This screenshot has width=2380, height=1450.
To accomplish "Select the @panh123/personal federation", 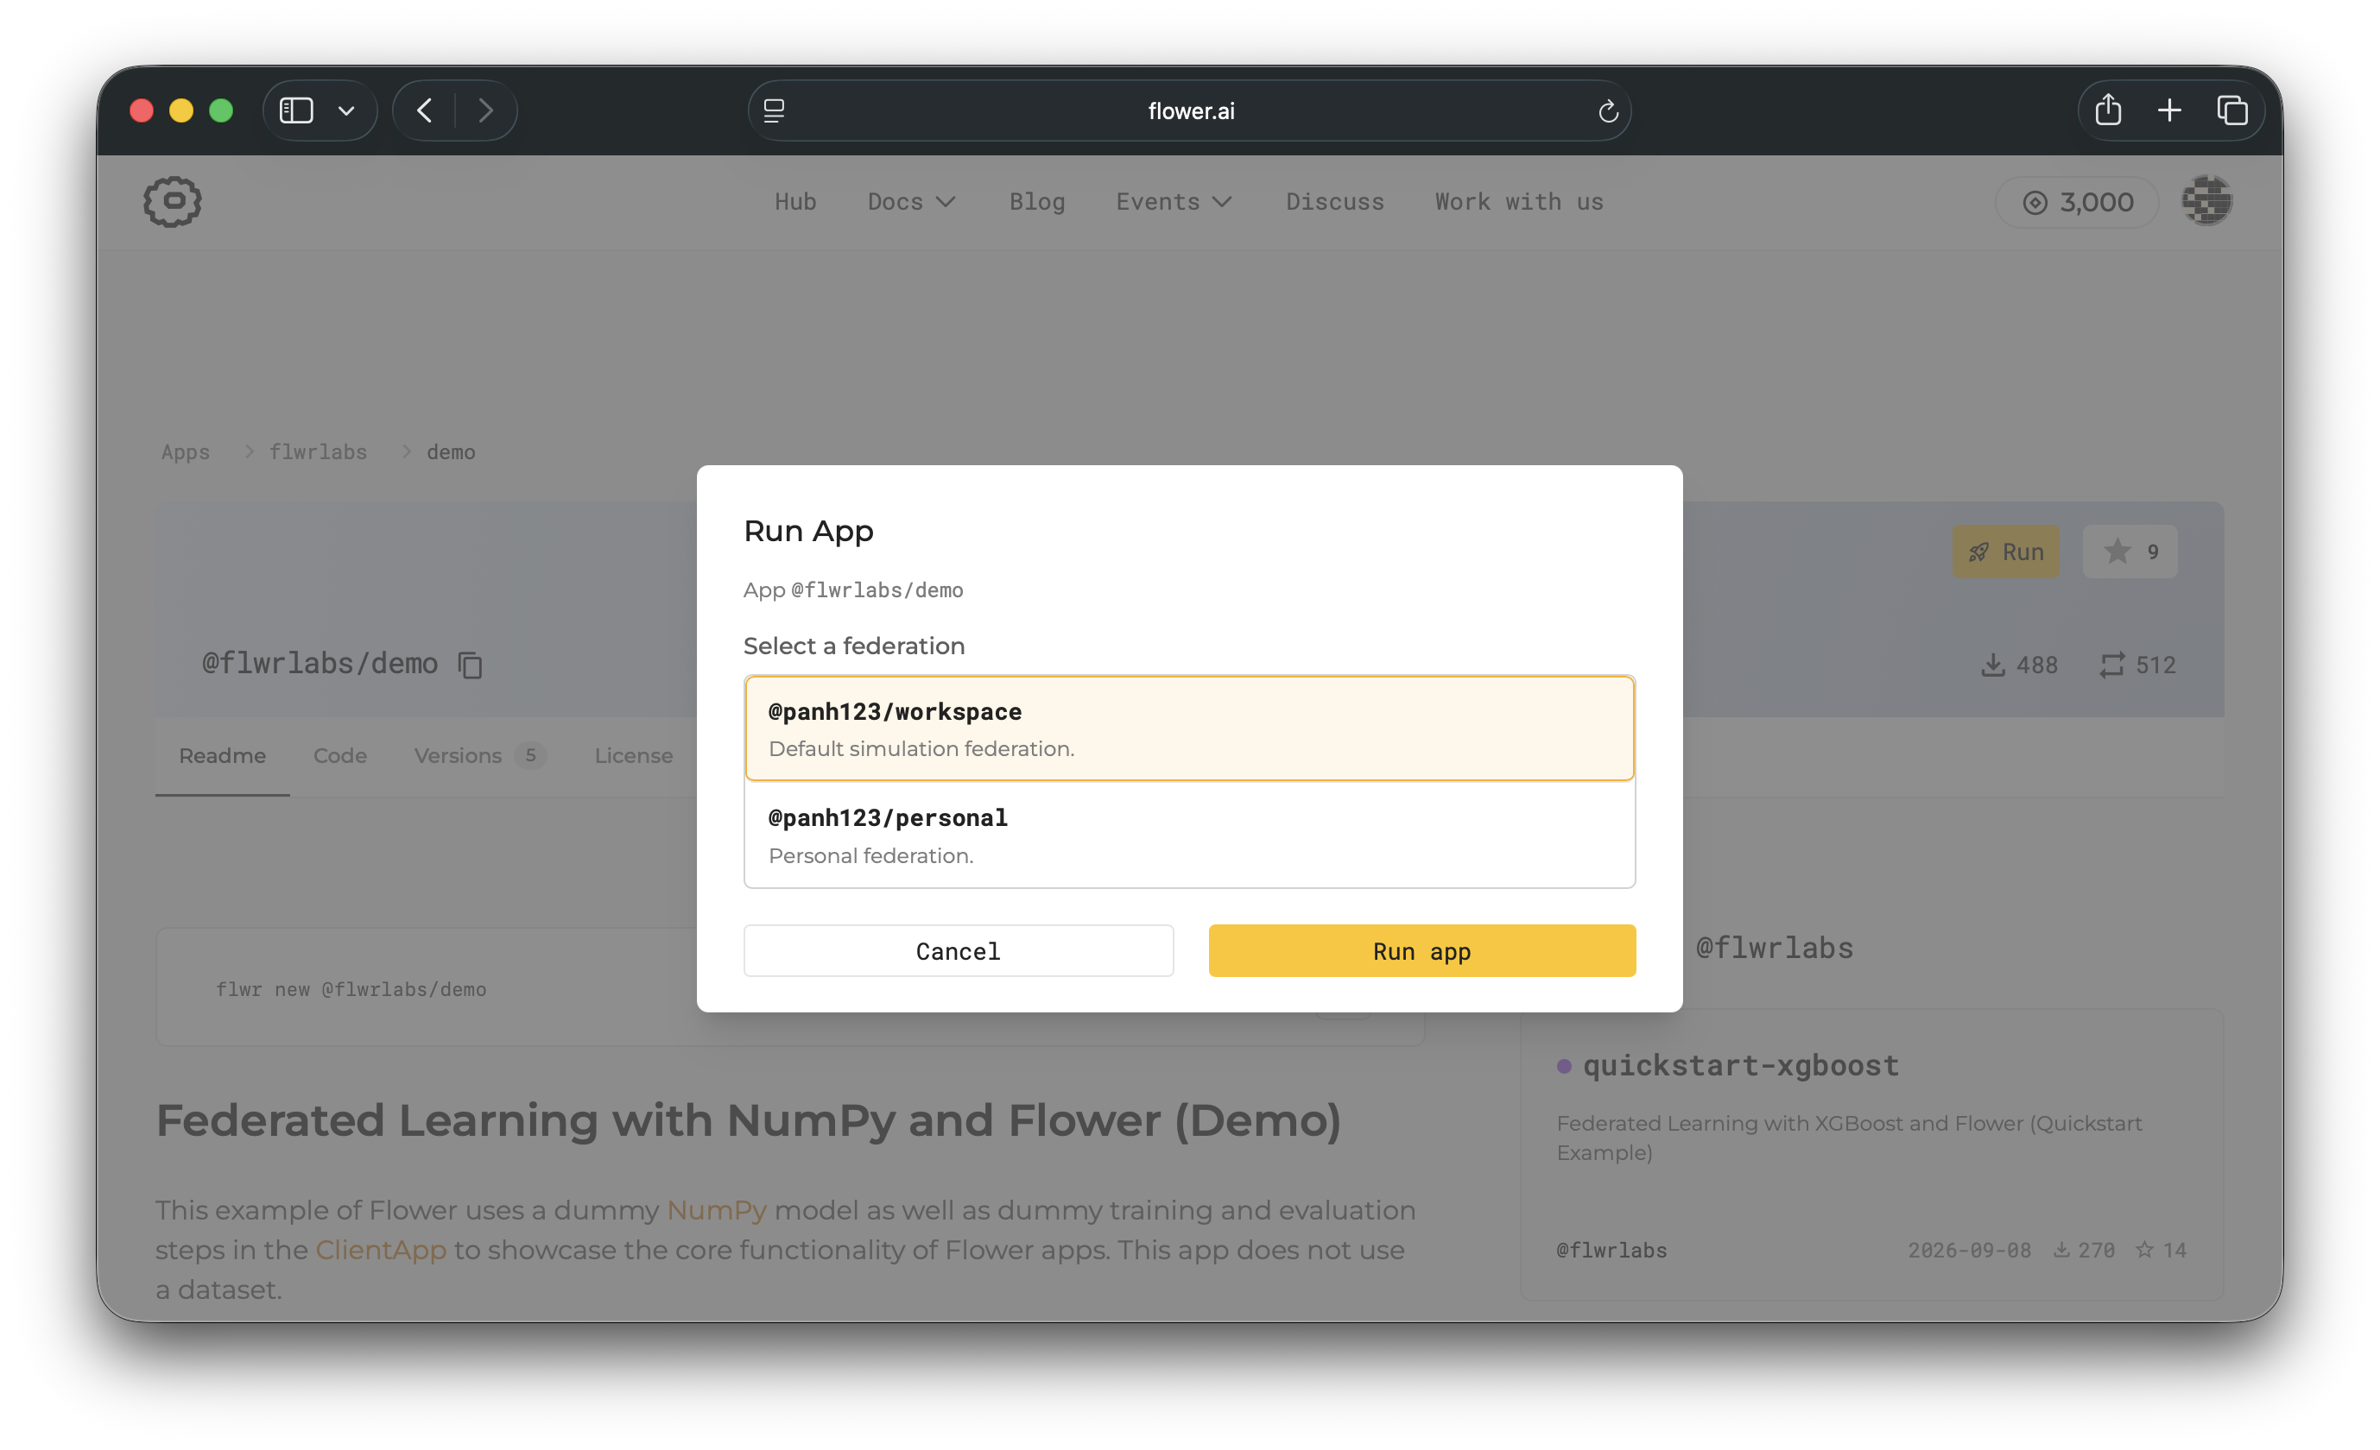I will [1189, 835].
